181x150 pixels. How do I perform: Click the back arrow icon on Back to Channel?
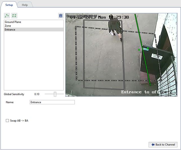point(153,145)
